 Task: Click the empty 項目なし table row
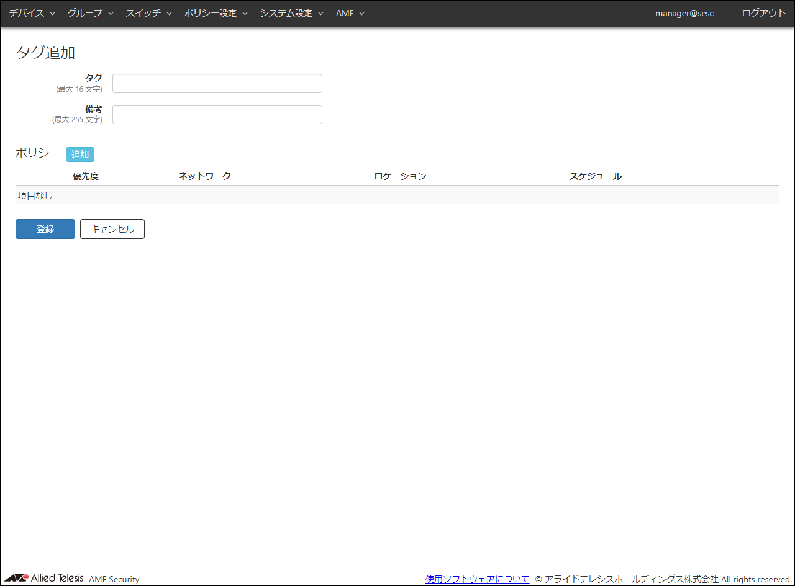[x=397, y=196]
